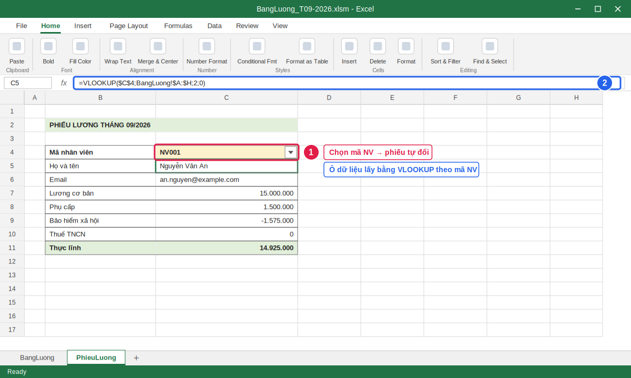Viewport: 631px width, 378px height.
Task: Select the Thực lĩnh label cell
Action: pos(100,248)
